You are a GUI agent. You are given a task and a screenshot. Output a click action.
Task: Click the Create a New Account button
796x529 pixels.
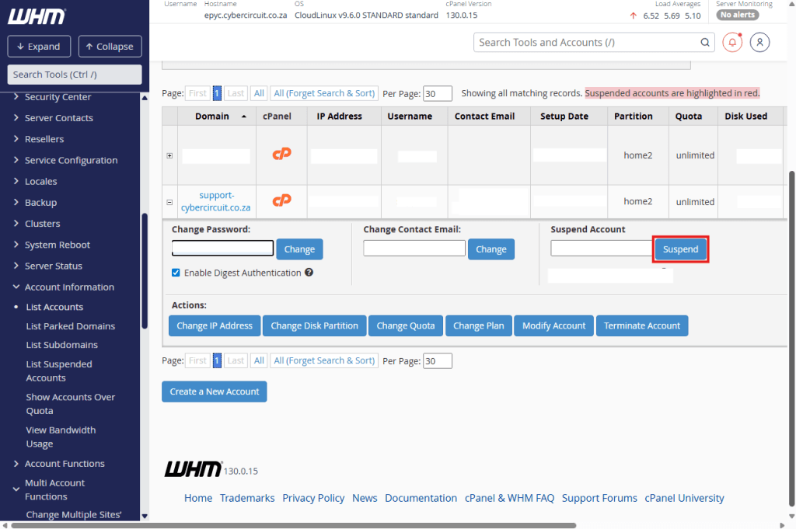click(x=214, y=392)
